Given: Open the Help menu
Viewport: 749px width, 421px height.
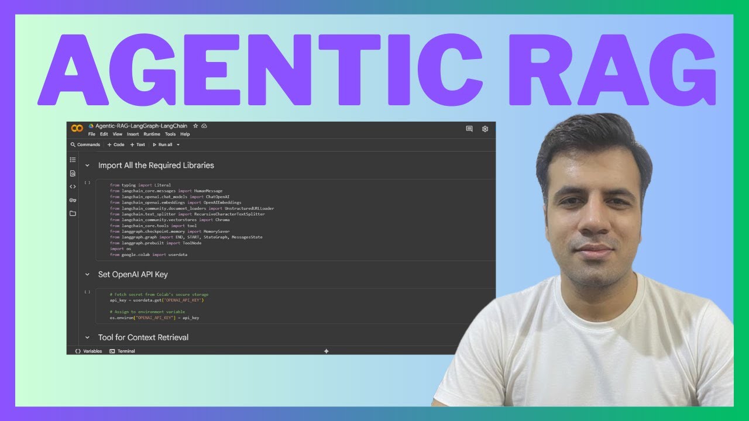Looking at the screenshot, I should tap(185, 134).
